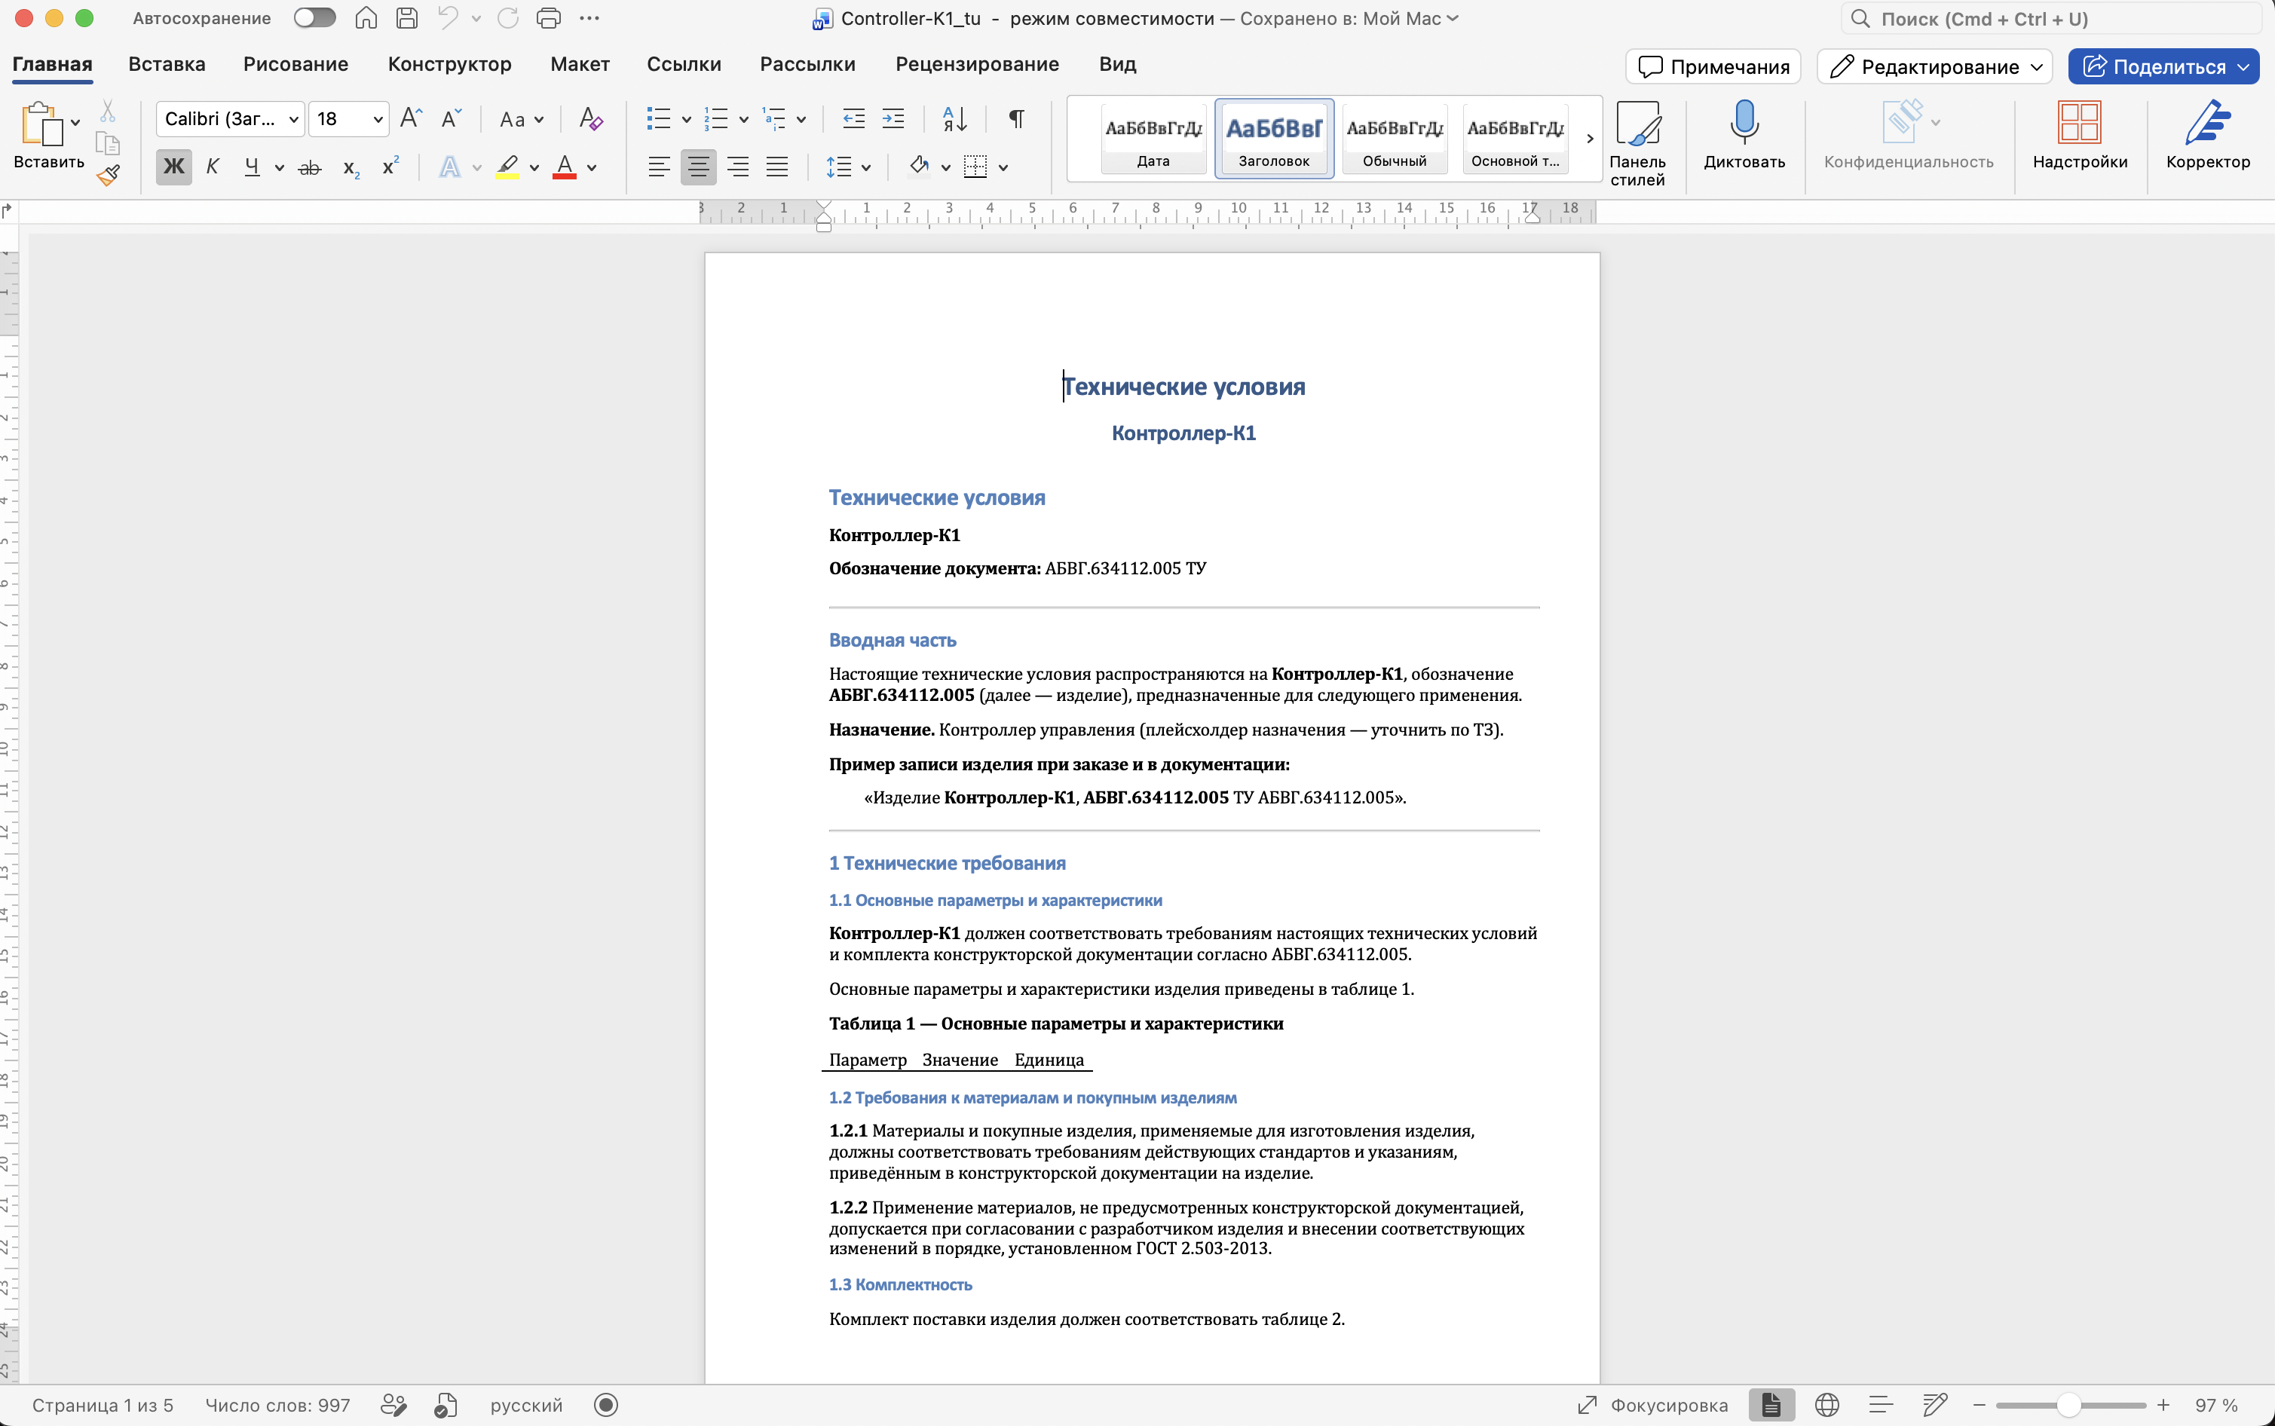Viewport: 2275px width, 1426px height.
Task: Launch the Editor (Корректор) tool
Action: coord(2207,135)
